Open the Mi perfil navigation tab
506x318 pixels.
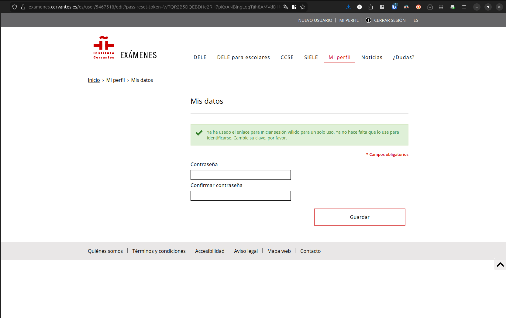(x=339, y=57)
